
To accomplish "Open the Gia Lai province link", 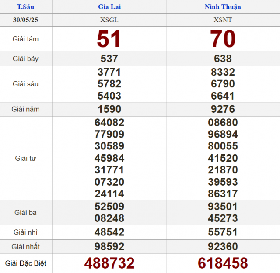I will [x=109, y=7].
